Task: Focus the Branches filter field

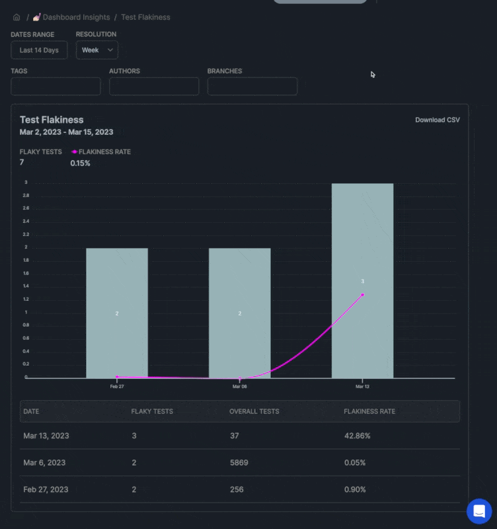Action: pyautogui.click(x=252, y=87)
